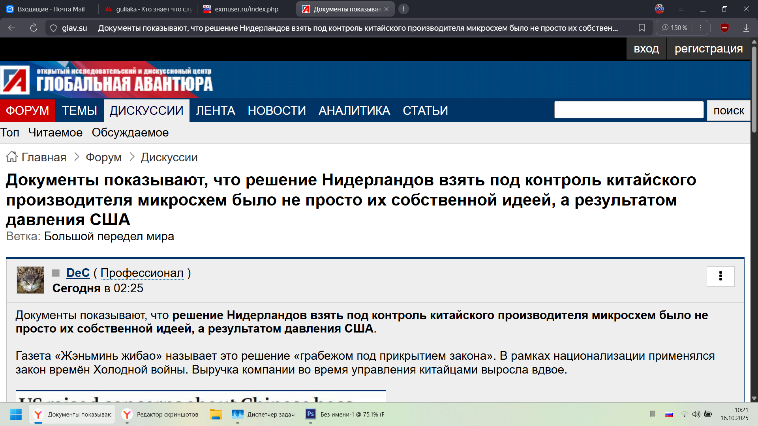Screen dimensions: 758x426
Task: Open DeC user profile link
Action: click(78, 273)
